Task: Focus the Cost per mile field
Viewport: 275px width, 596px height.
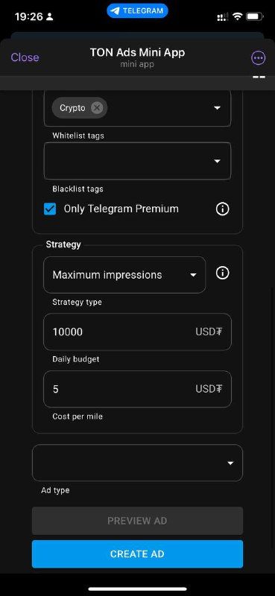Action: coord(137,389)
